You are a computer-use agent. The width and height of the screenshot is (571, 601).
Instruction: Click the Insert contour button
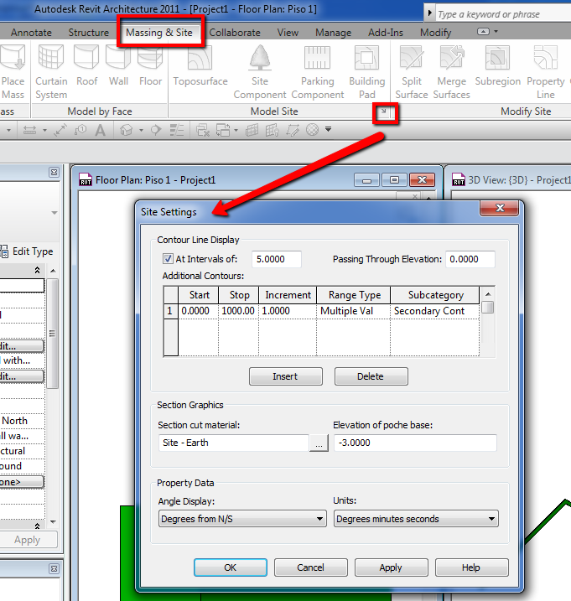pyautogui.click(x=285, y=376)
